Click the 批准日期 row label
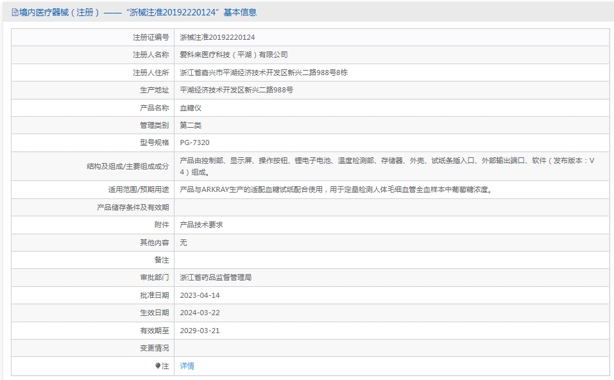 (x=154, y=295)
